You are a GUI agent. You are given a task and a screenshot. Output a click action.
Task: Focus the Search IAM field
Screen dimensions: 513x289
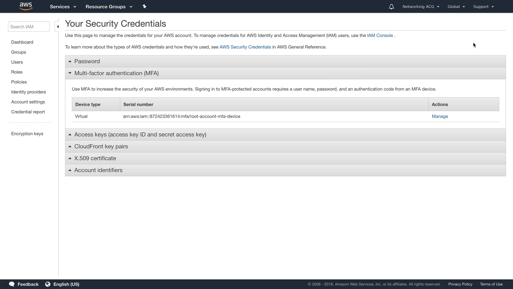pyautogui.click(x=29, y=27)
